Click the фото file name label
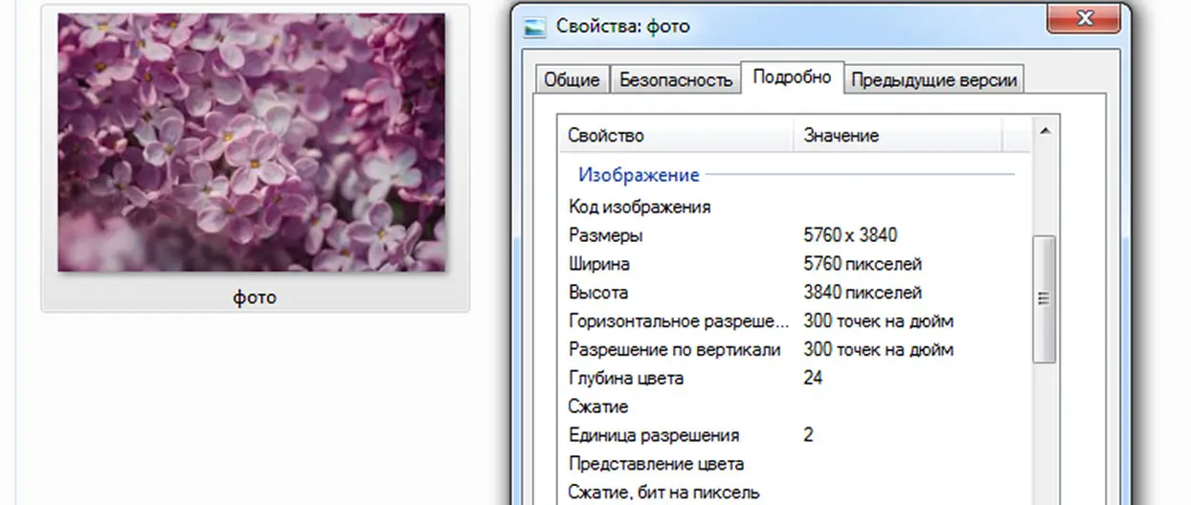The width and height of the screenshot is (1191, 505). pos(255,297)
